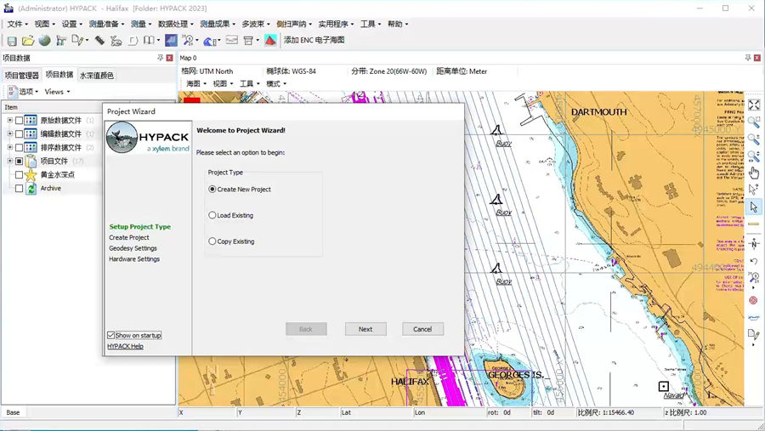Click the sounding magnifier icon in toolbar
The height and width of the screenshot is (431, 765).
click(188, 41)
